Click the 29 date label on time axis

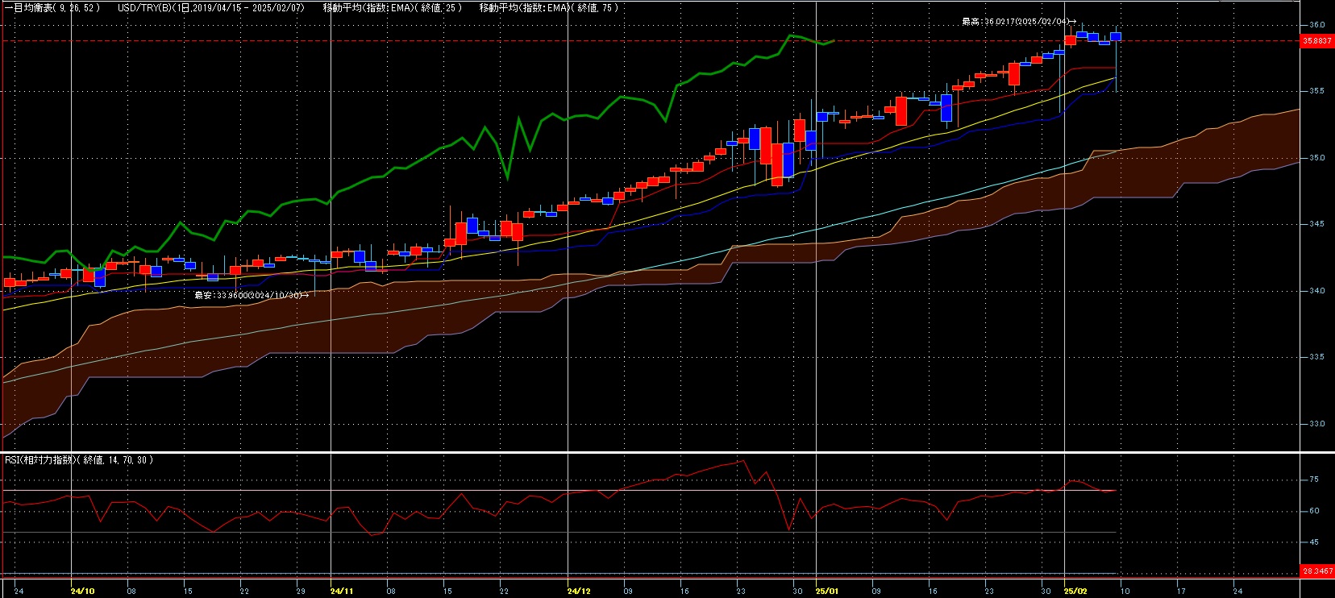(302, 591)
